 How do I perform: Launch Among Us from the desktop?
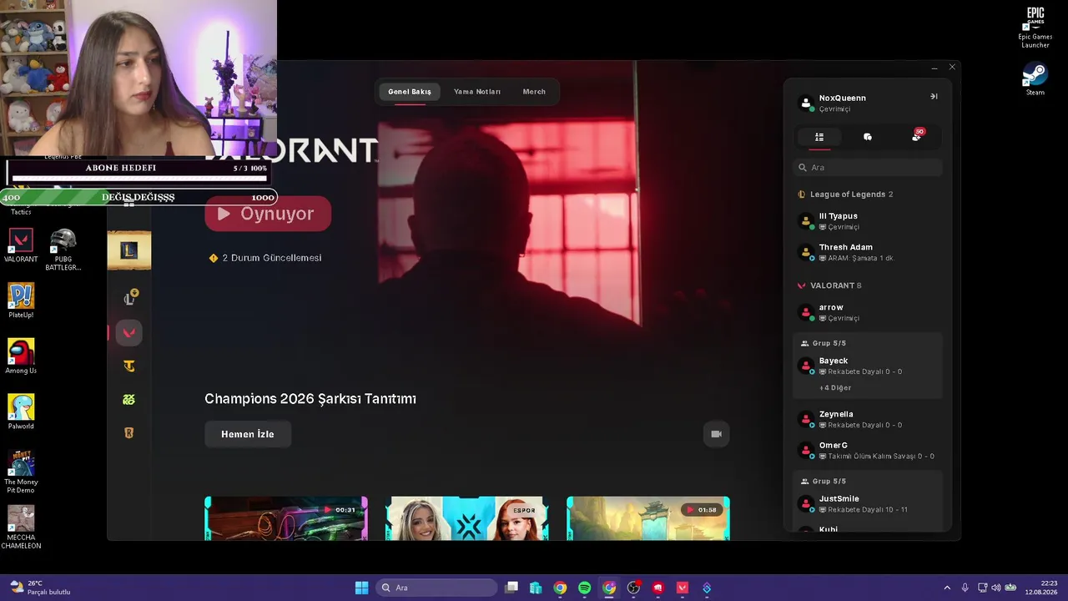(21, 356)
